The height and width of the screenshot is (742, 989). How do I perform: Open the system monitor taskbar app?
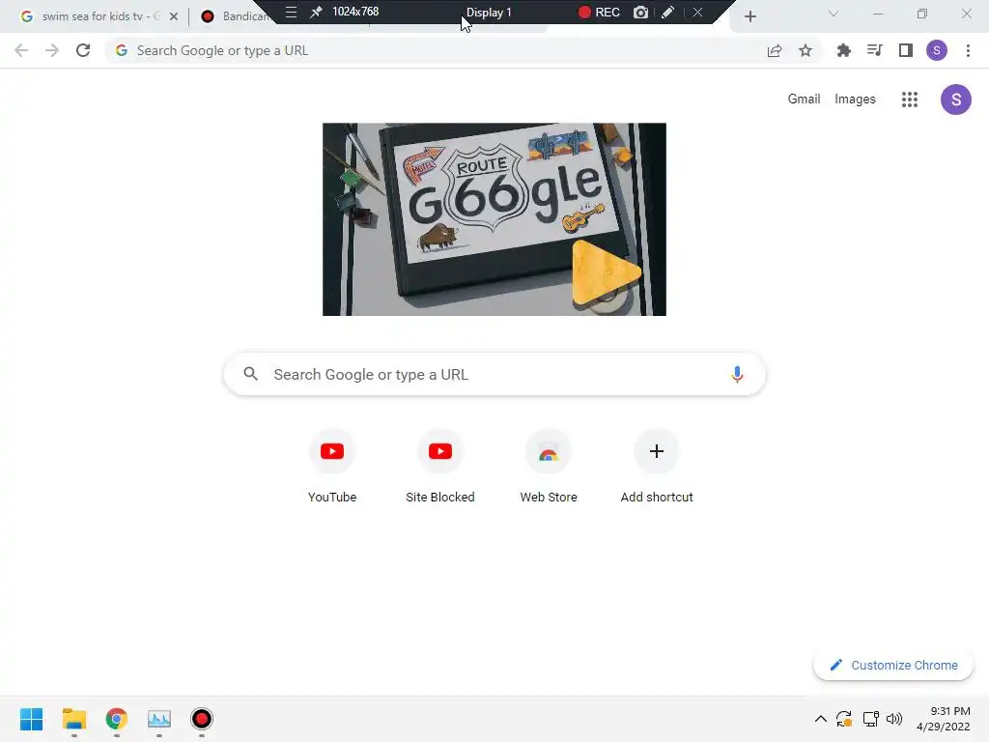(159, 719)
